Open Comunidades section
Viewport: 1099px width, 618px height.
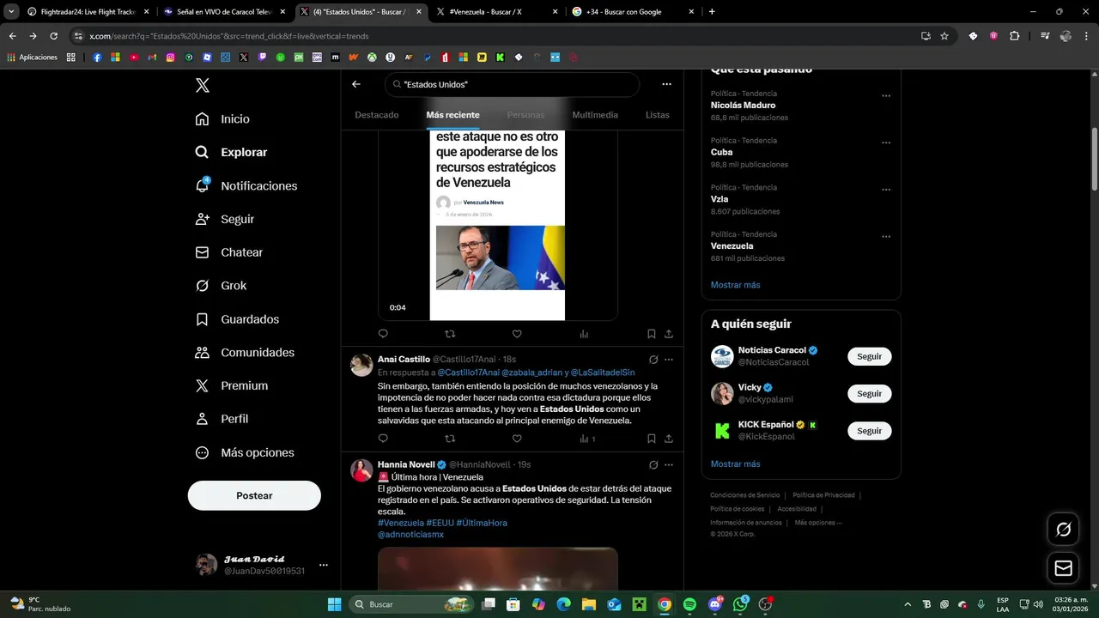coord(245,353)
